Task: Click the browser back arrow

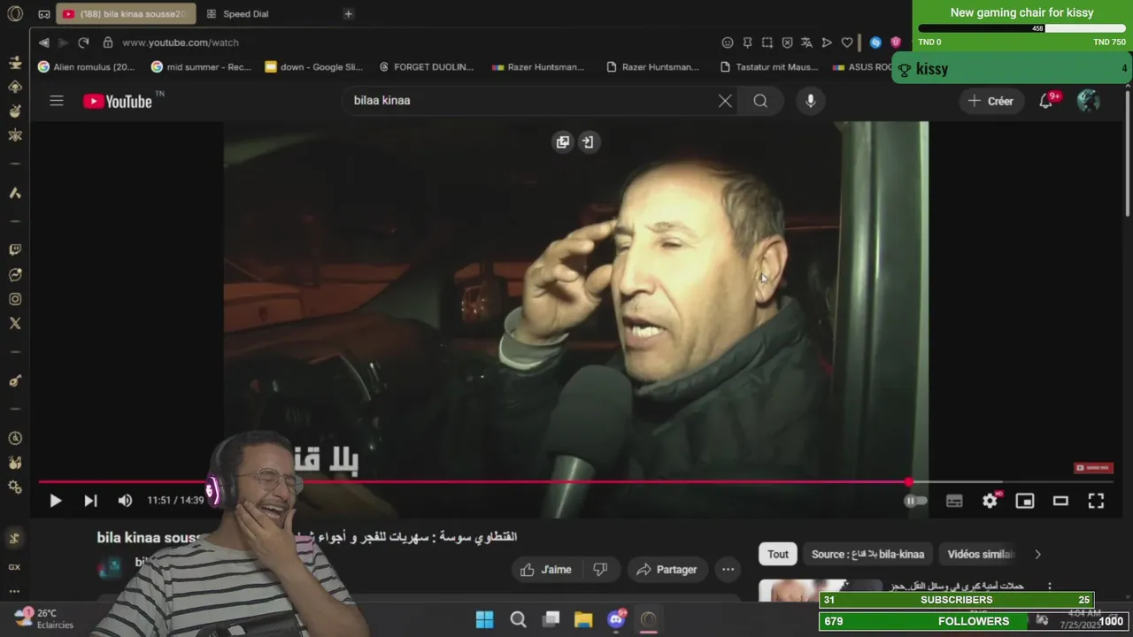Action: 43,42
